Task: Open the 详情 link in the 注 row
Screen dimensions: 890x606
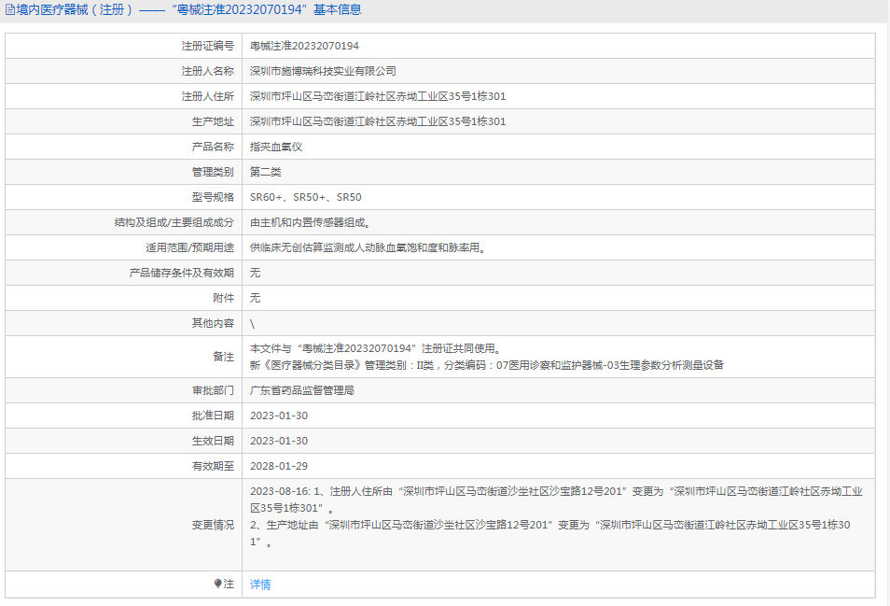Action: 260,585
